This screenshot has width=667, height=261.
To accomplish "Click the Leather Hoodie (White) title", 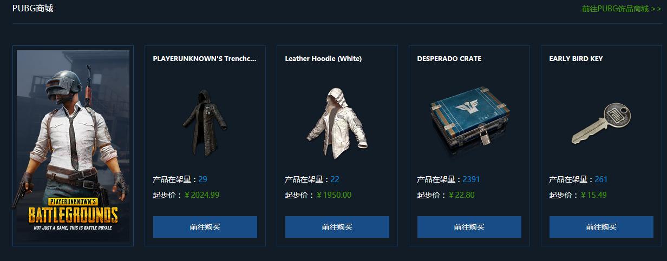I will pyautogui.click(x=323, y=58).
